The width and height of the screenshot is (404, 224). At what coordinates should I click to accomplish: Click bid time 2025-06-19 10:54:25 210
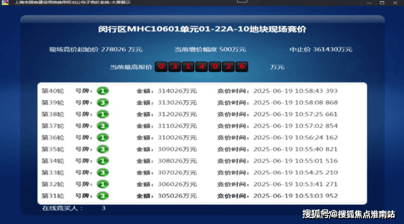tap(295, 173)
